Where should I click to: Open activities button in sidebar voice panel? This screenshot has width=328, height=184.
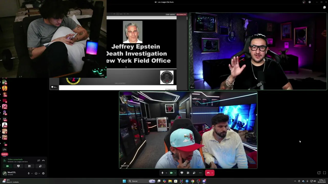click(29, 166)
